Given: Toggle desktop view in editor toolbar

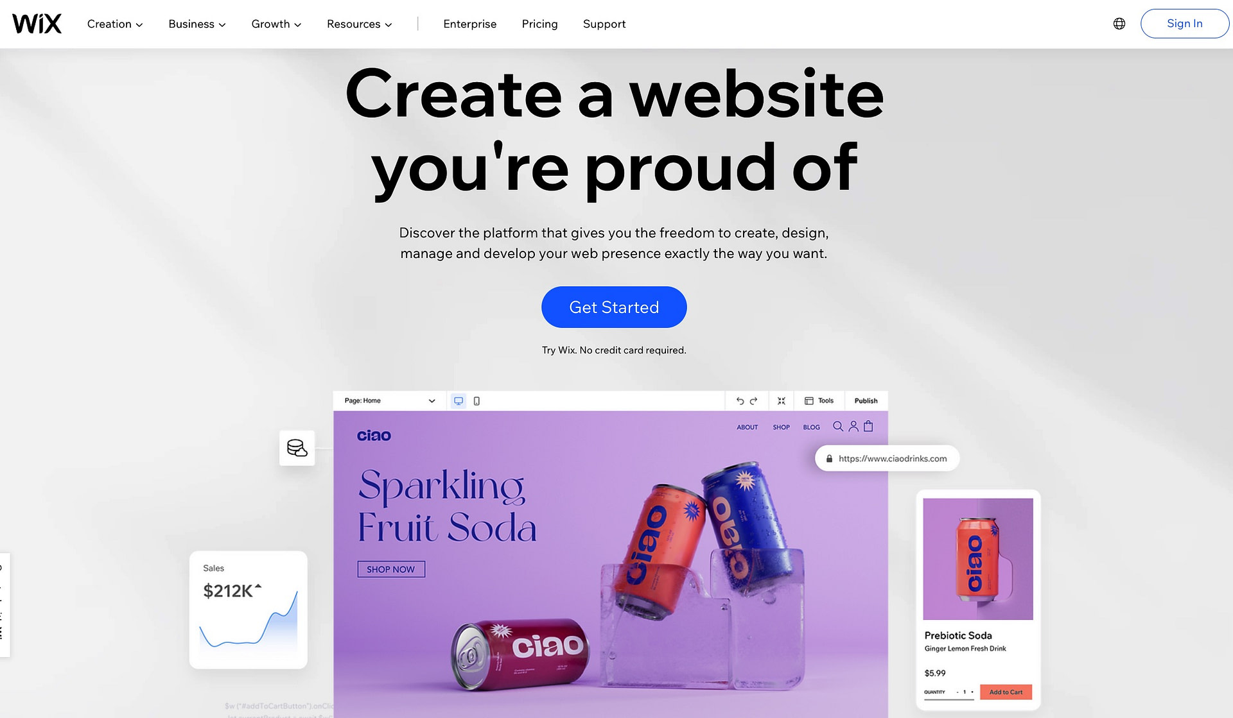Looking at the screenshot, I should pos(459,400).
